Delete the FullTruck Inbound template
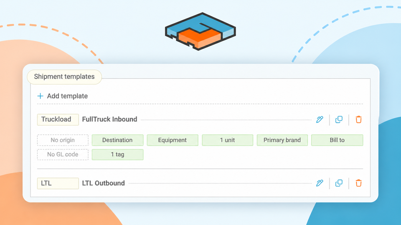Image resolution: width=401 pixels, height=225 pixels. click(x=358, y=120)
